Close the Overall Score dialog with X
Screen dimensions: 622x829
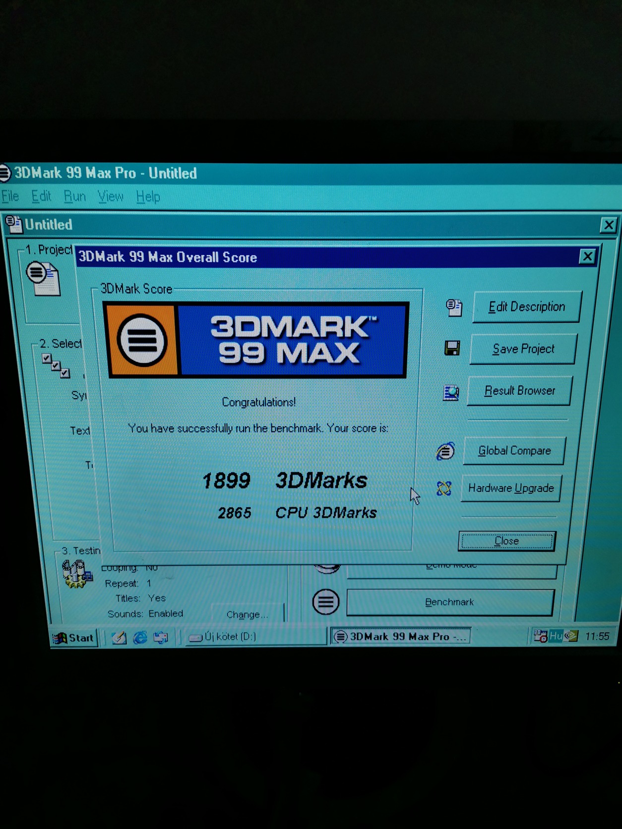pyautogui.click(x=587, y=257)
